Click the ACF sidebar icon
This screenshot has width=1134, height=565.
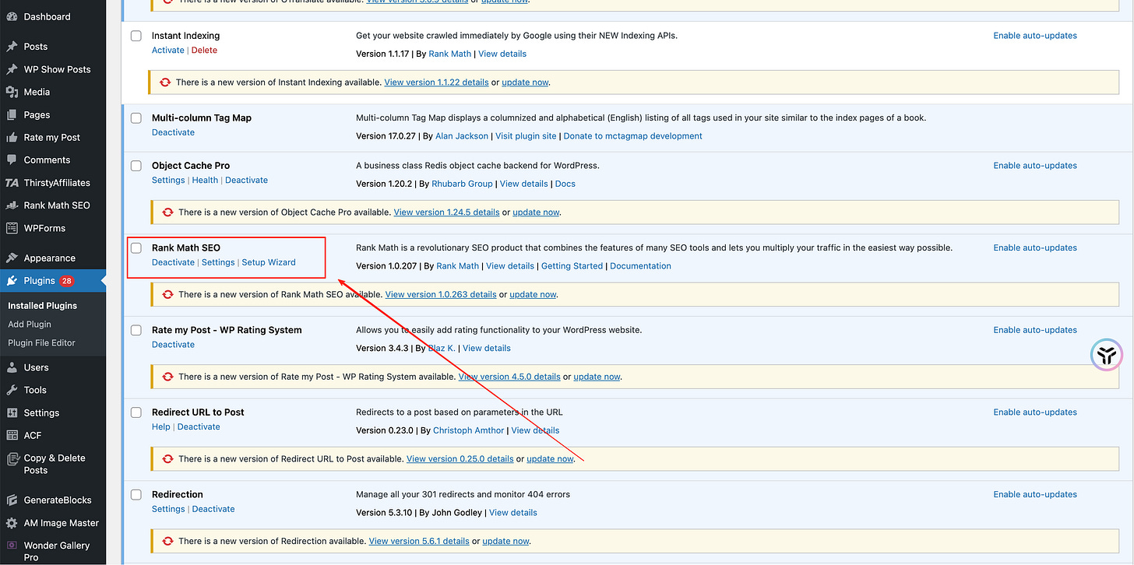[x=12, y=435]
